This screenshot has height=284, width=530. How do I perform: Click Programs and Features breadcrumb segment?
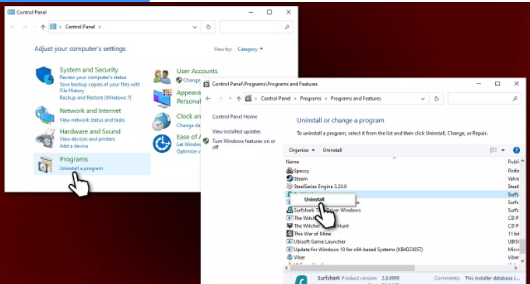point(356,98)
